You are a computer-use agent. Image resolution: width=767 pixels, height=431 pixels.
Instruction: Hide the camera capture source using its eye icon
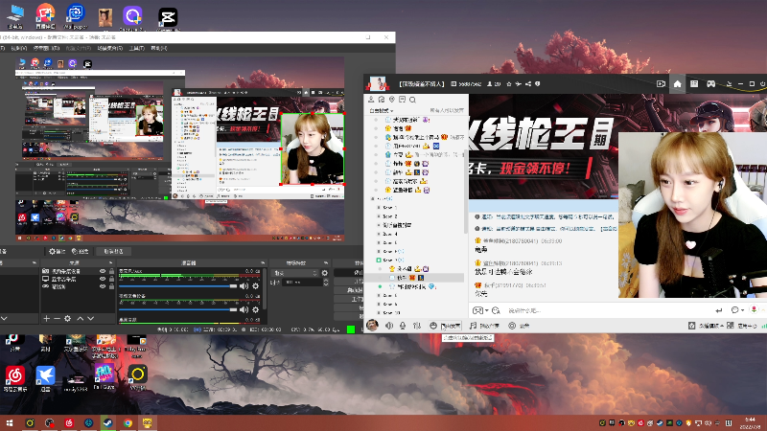click(103, 271)
